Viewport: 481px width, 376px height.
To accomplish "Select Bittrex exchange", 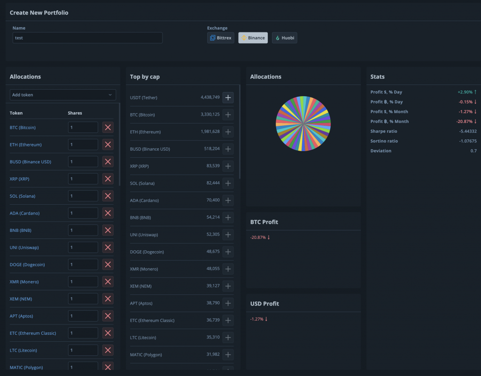I will click(221, 38).
